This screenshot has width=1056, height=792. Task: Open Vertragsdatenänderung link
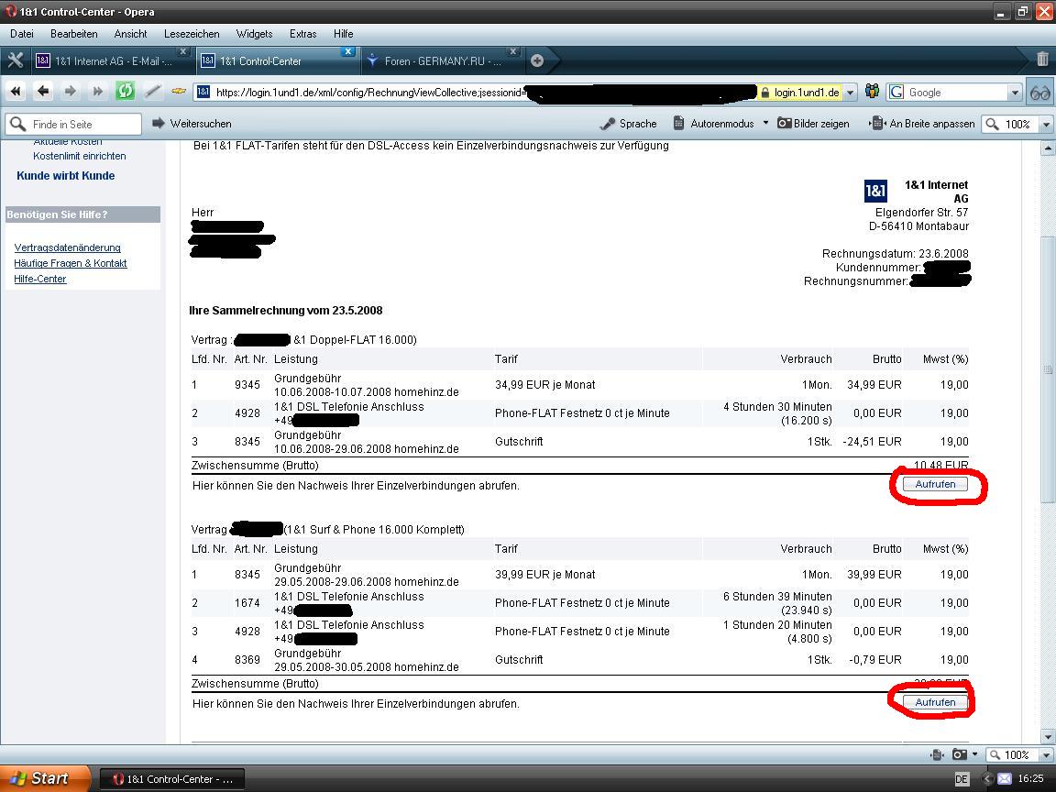[67, 247]
